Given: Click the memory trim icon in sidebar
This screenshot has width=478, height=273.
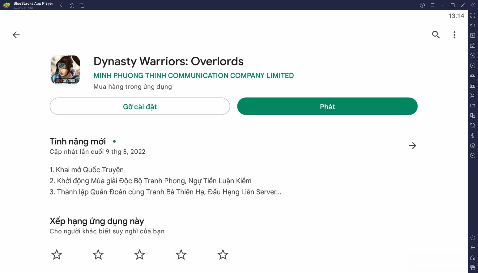Looking at the screenshot, I should (x=473, y=75).
